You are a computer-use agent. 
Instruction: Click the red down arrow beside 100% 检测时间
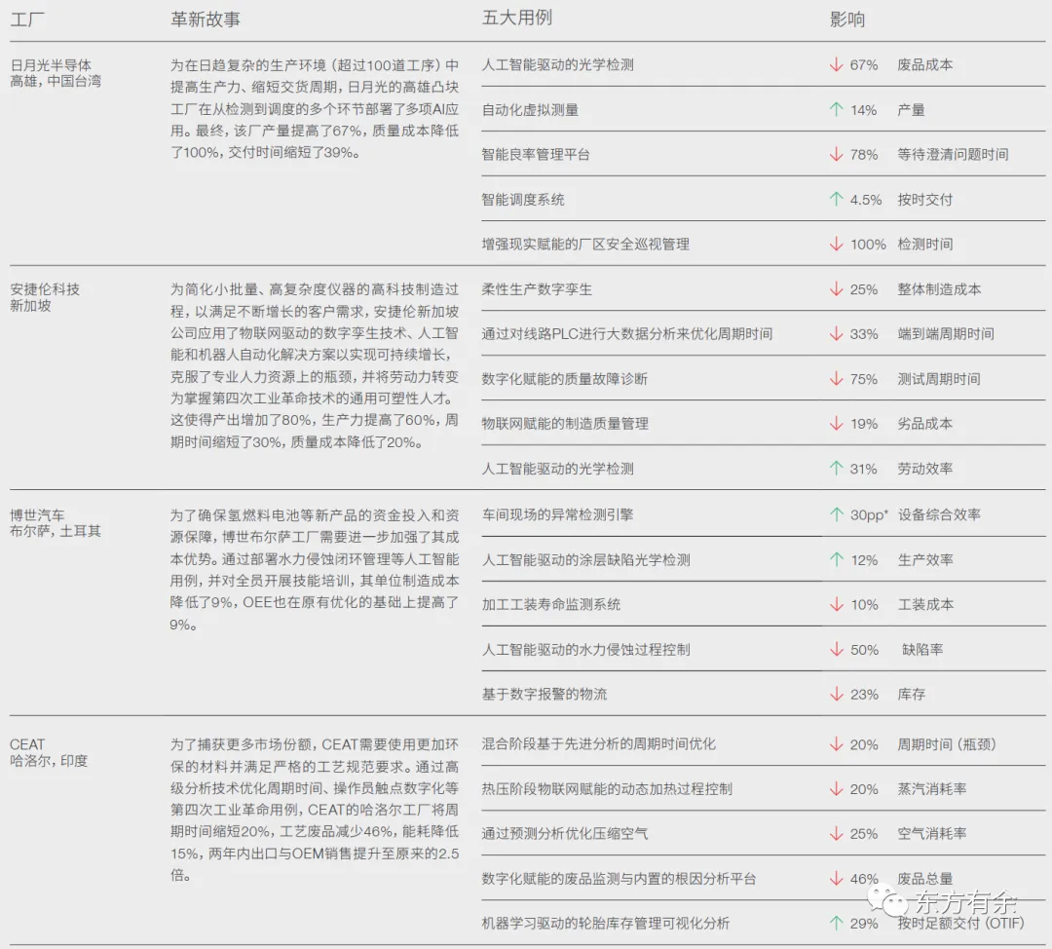(836, 245)
